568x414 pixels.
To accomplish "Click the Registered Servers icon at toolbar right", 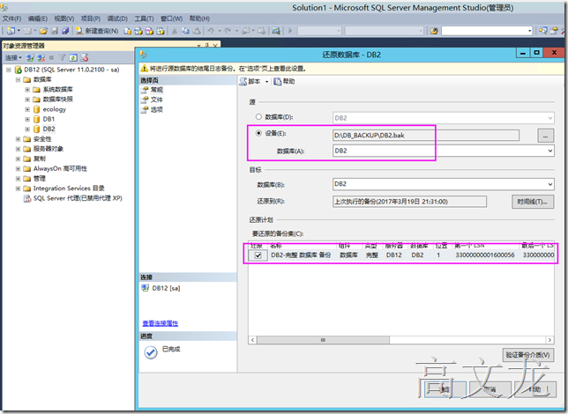I will tap(542, 31).
